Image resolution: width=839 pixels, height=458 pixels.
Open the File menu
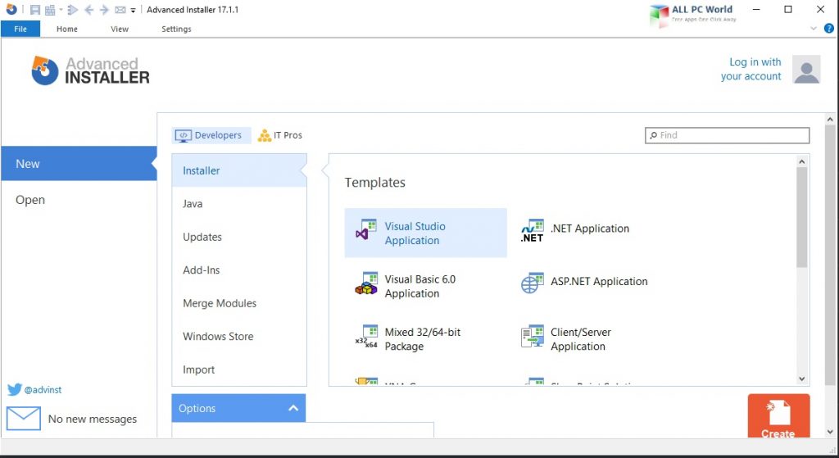(20, 29)
